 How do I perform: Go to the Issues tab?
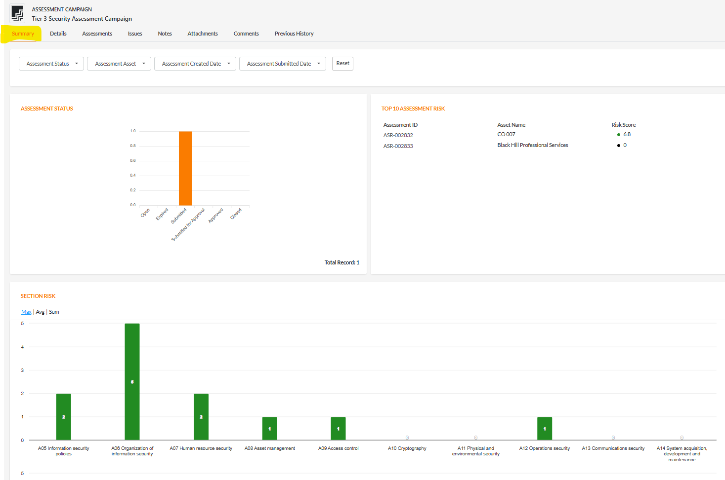pos(135,34)
